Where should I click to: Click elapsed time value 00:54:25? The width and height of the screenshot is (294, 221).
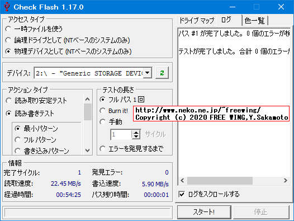point(69,195)
